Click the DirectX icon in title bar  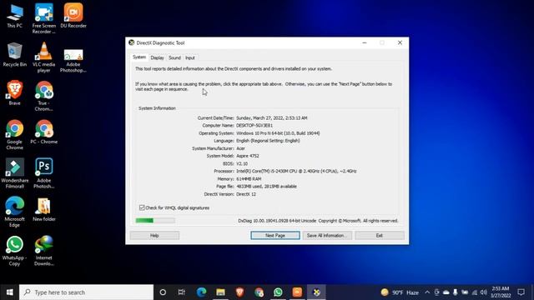tap(132, 42)
